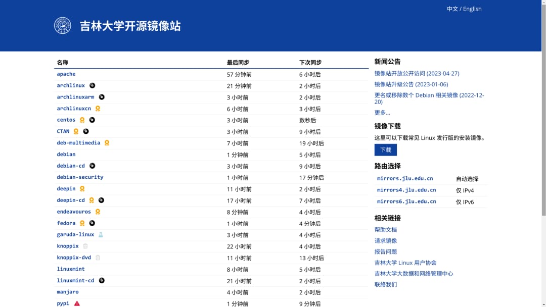Select the mirrors4.jlu.edu.cn IPv4 route

(406, 190)
